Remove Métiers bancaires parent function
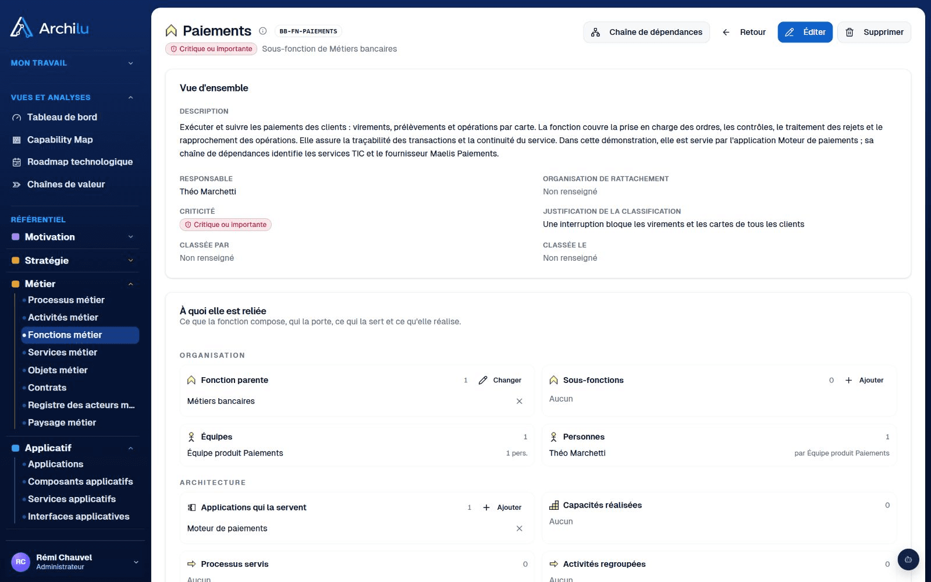 [x=519, y=401]
